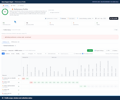Image resolution: width=120 pixels, height=100 pixels.
Task: Select the Subscription scope toggle
Action: (x=71, y=18)
